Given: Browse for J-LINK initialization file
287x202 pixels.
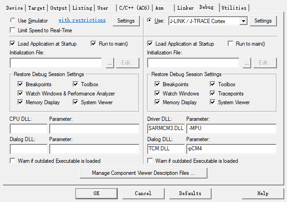Looking at the screenshot, I should 247,63.
